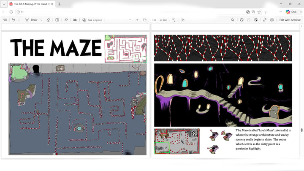Click Fit to width icon
This screenshot has height=171, width=304.
click(x=145, y=20)
